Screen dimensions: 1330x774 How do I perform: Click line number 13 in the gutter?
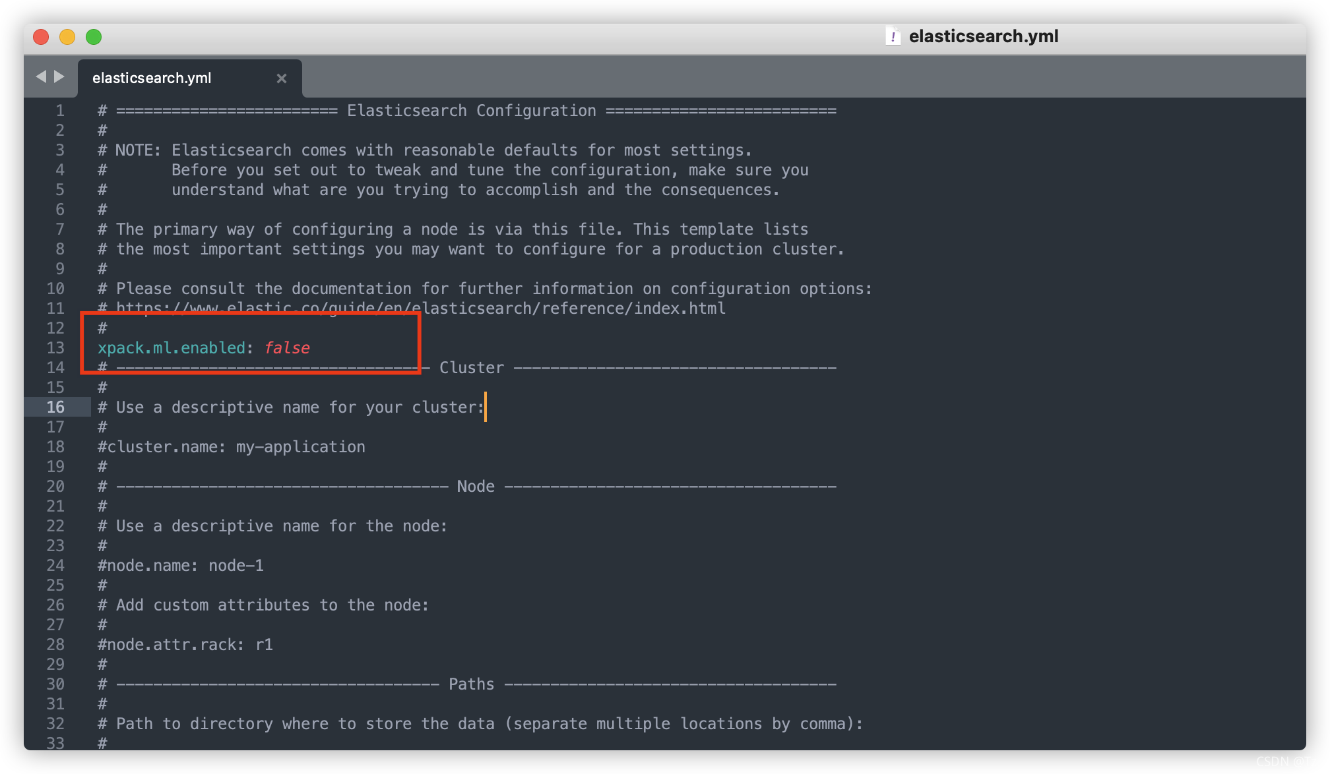(x=55, y=348)
